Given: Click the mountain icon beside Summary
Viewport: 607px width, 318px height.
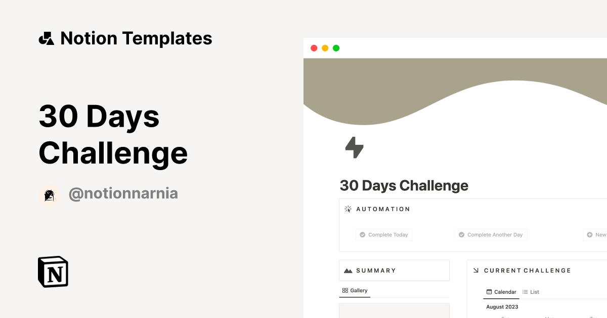Looking at the screenshot, I should click(348, 270).
